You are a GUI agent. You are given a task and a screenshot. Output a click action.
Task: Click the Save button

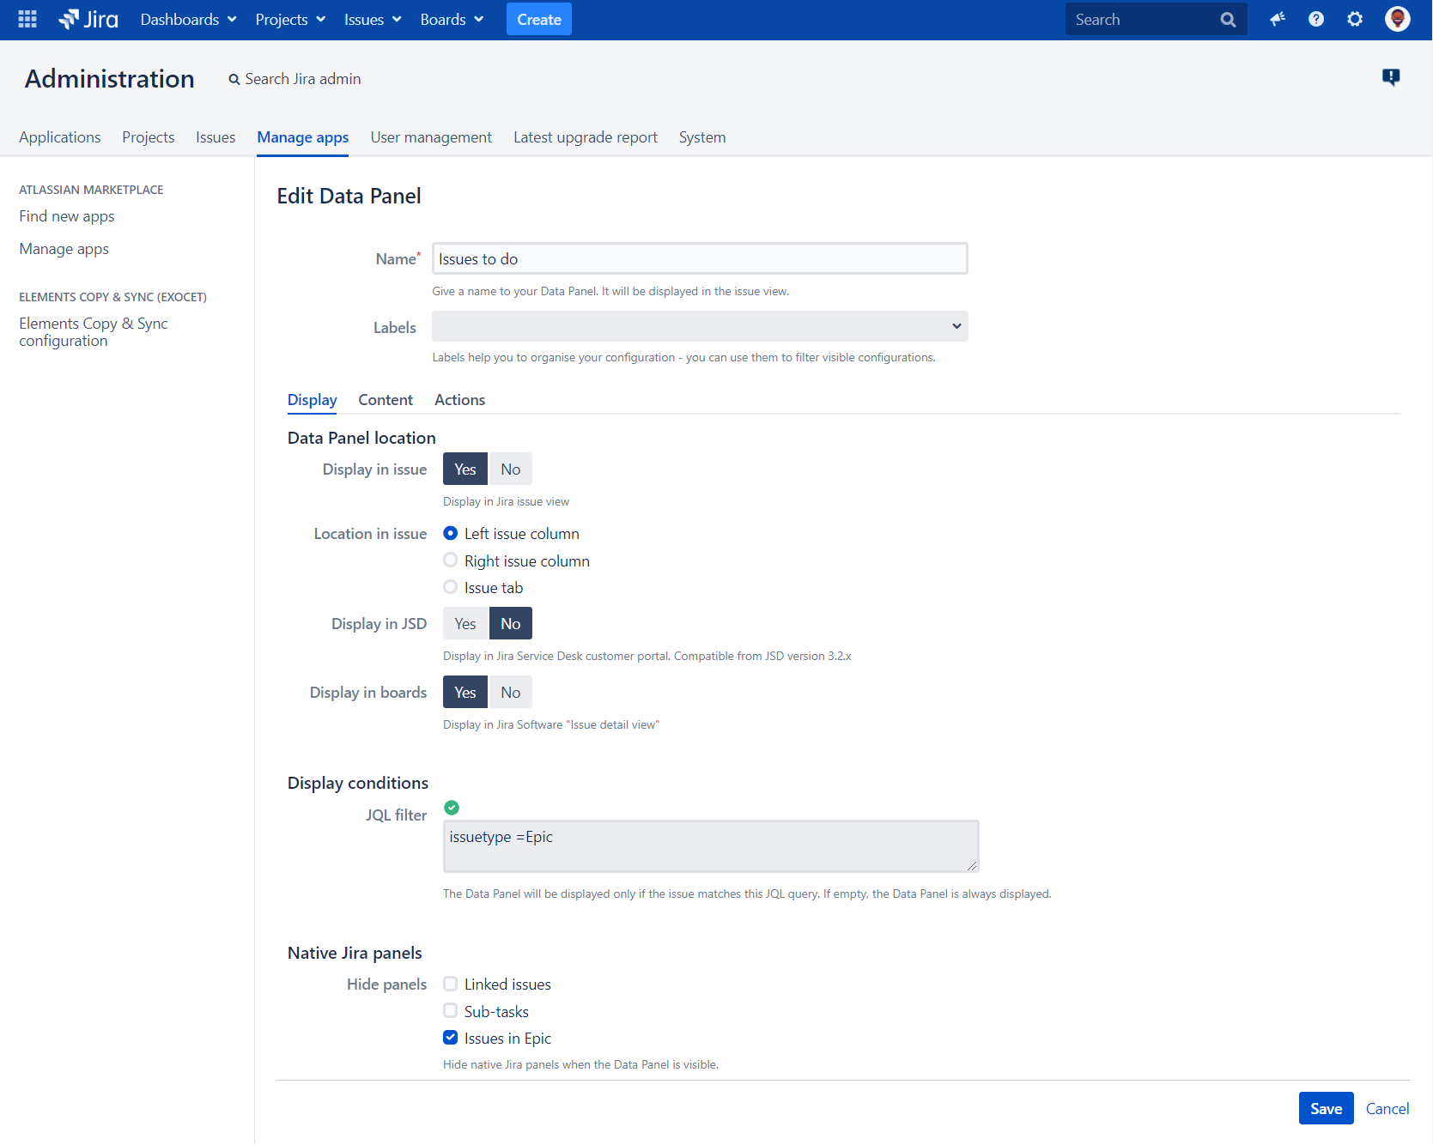pyautogui.click(x=1325, y=1108)
